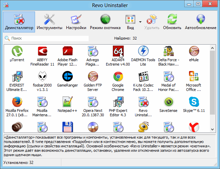
Task: Select the Yandex browser red Y icon
Action: click(194, 127)
